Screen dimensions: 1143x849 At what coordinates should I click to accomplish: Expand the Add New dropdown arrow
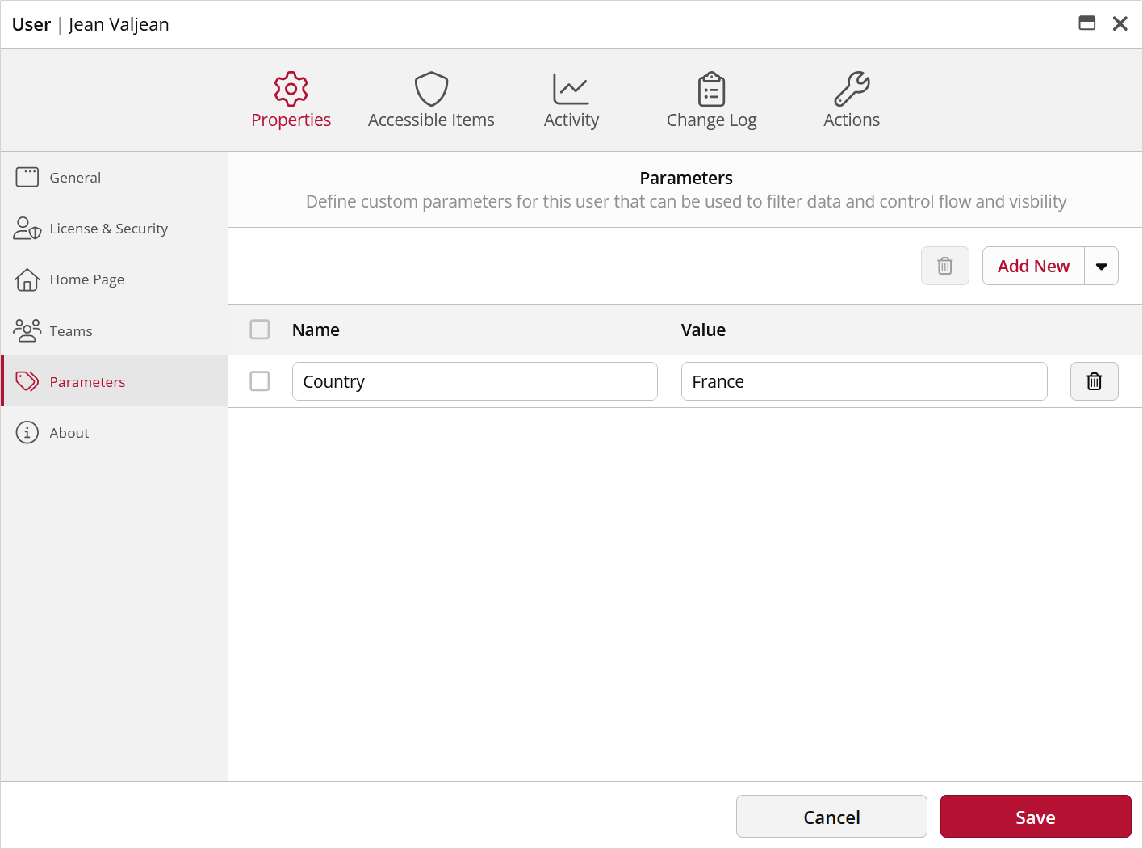[x=1101, y=266]
